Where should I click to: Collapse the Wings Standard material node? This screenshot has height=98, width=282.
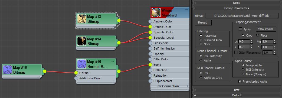pos(186,10)
